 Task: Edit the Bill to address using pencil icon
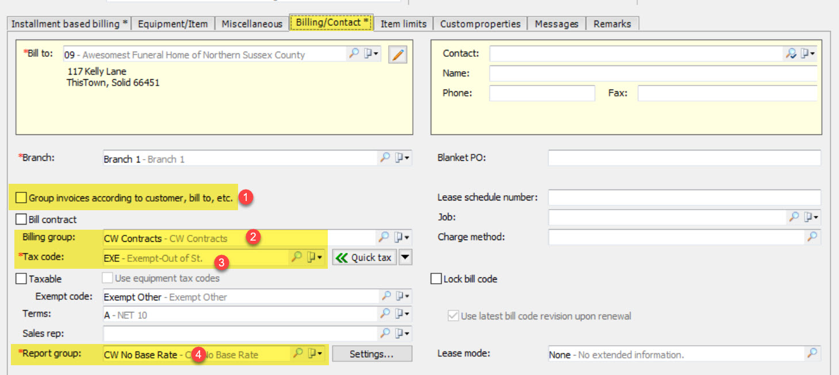pyautogui.click(x=397, y=54)
